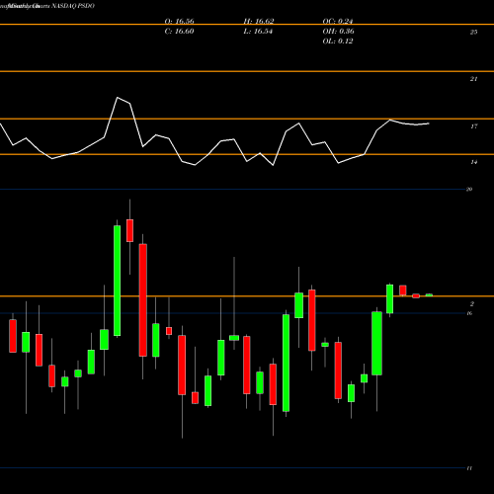
Task: Click the upper axis label "25"
Action: [x=473, y=32]
